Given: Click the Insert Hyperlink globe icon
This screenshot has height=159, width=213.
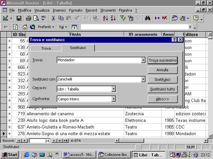Looking at the screenshot, I should (x=96, y=18).
